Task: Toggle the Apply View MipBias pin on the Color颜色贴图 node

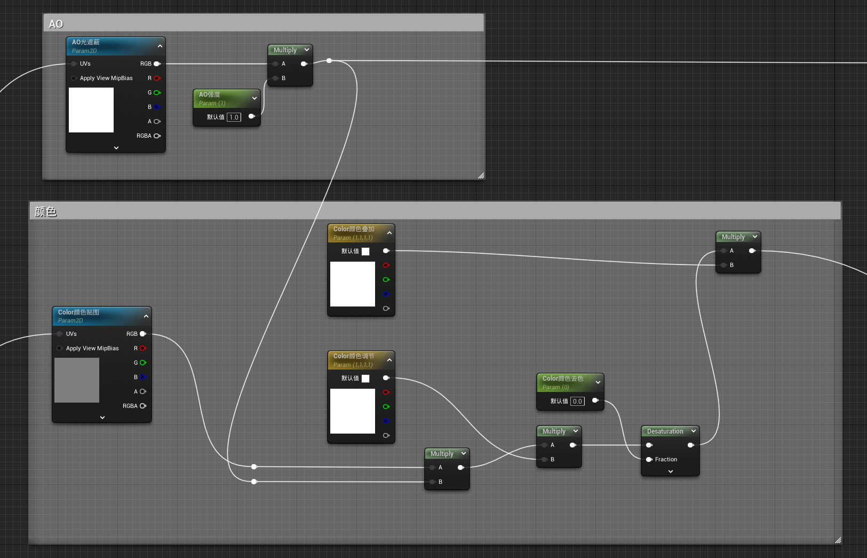Action: click(x=60, y=348)
